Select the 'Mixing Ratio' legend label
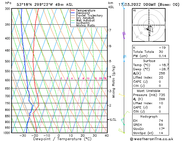Viewport: 182px width, 141px height. click(x=86, y=25)
